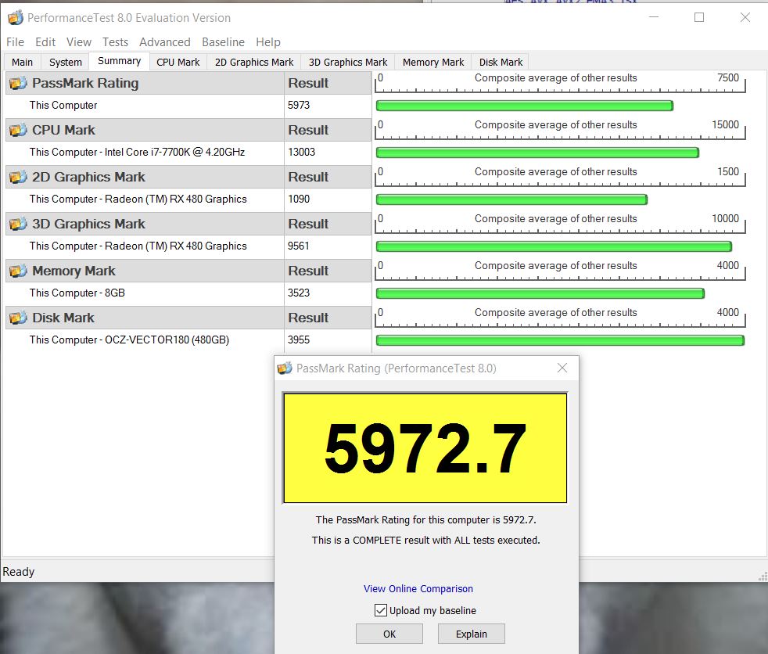Open the Advanced menu

164,42
